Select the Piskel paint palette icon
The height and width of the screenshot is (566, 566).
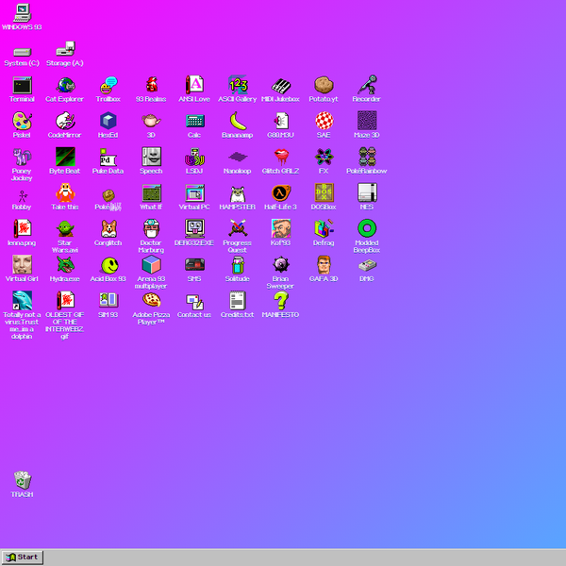tap(22, 121)
